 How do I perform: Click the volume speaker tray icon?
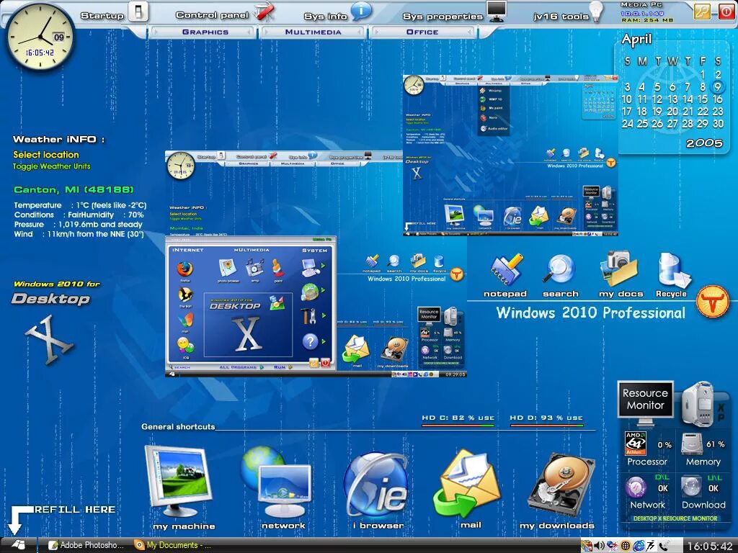[599, 546]
